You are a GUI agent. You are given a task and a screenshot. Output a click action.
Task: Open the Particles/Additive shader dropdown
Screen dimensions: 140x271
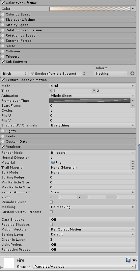84,266
